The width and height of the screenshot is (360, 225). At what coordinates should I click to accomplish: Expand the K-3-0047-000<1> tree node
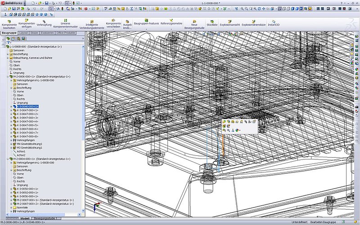pos(11,110)
